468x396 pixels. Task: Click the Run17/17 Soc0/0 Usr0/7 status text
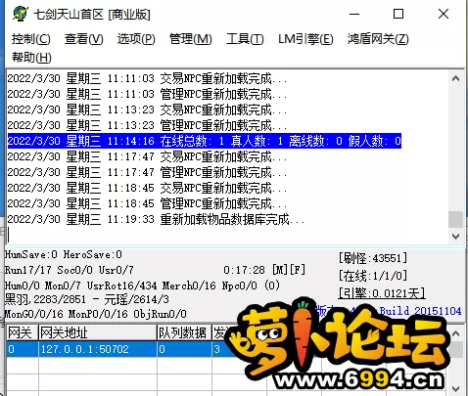coord(70,270)
